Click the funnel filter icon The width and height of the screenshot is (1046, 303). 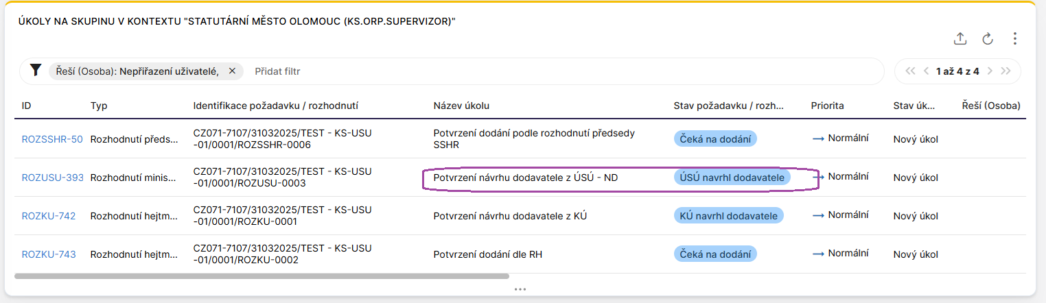pos(36,71)
